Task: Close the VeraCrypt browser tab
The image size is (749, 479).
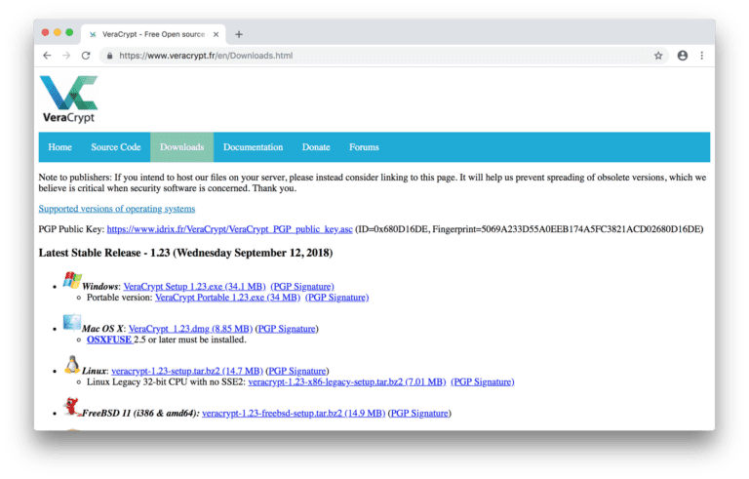Action: [x=216, y=34]
